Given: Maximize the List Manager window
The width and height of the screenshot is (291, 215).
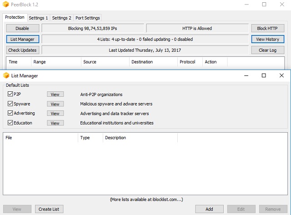Looking at the screenshot, I should pyautogui.click(x=264, y=75).
